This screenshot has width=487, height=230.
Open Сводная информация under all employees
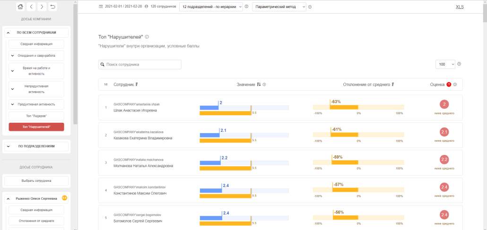36,44
